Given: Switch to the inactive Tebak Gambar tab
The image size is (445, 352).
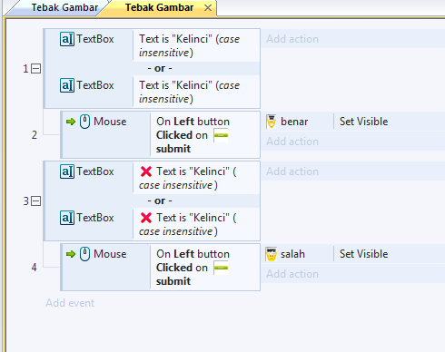Looking at the screenshot, I should [64, 7].
